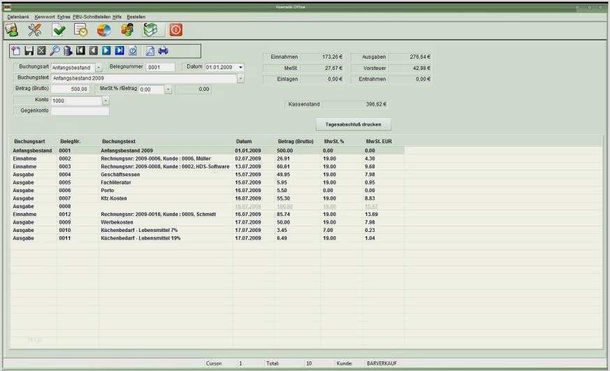Open the Extras menu
Image resolution: width=610 pixels, height=371 pixels.
[x=63, y=16]
